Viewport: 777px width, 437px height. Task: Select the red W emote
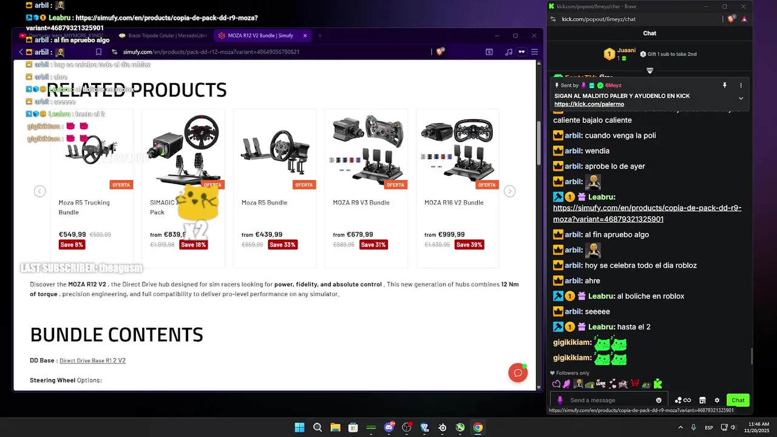click(x=635, y=384)
